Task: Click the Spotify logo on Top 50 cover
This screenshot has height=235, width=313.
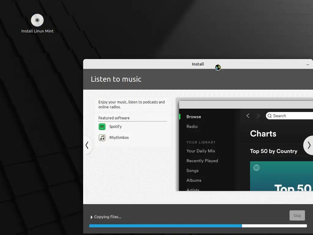Action: [x=256, y=167]
